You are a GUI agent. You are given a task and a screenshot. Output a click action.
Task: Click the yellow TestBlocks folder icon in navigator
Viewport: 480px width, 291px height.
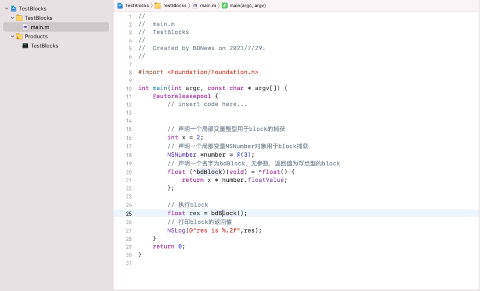click(19, 18)
